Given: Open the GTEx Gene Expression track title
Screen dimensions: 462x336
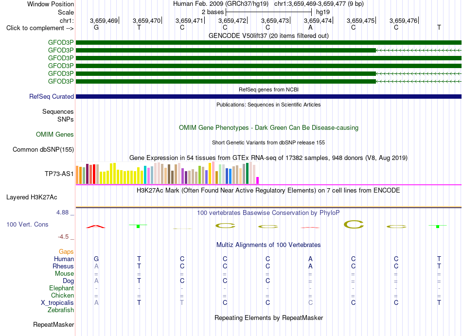Looking at the screenshot, I should pos(268,158).
